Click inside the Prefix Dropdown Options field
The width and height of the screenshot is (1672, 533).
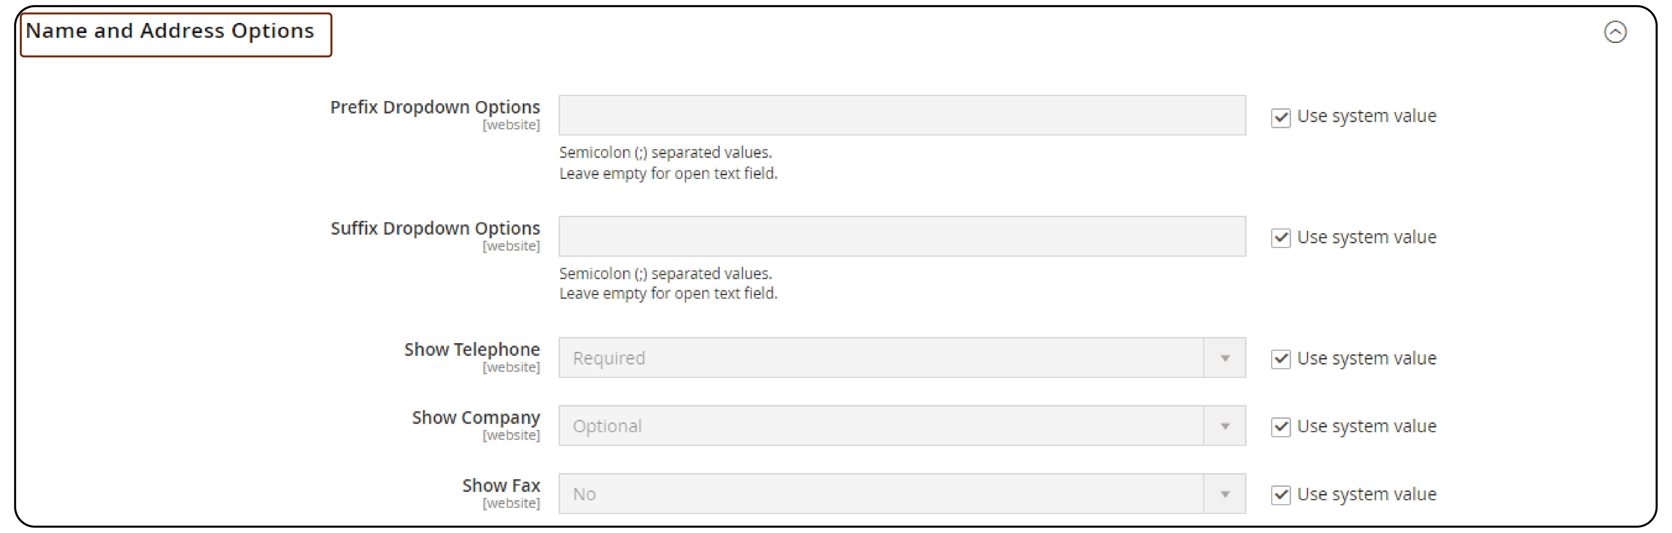(x=902, y=115)
